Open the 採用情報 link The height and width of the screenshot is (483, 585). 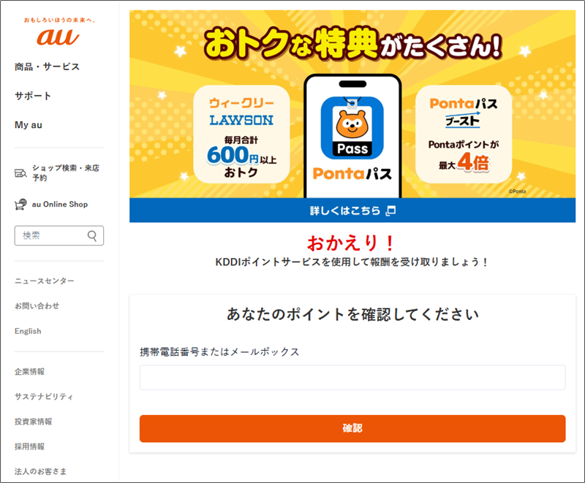(29, 446)
